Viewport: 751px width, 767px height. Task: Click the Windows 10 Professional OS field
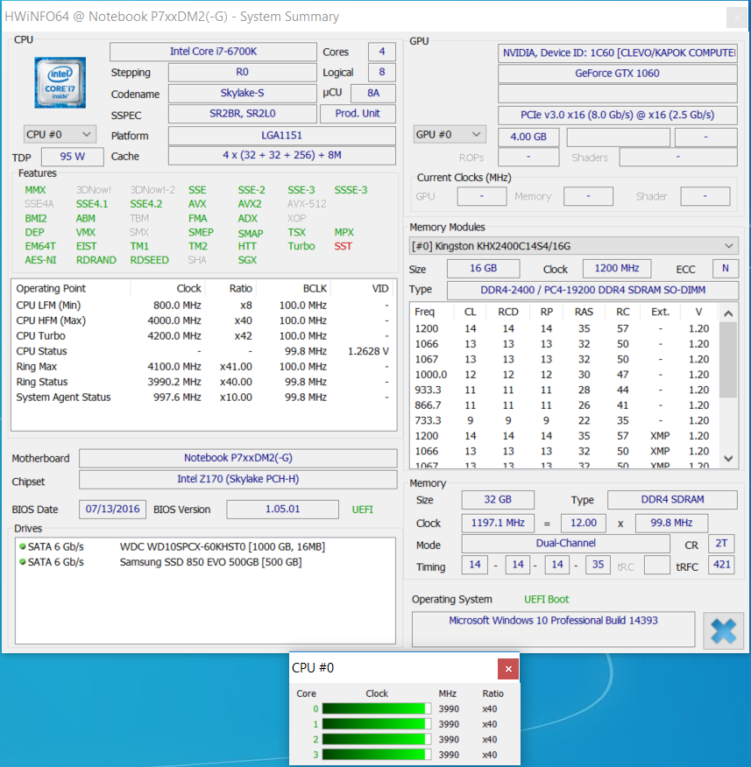pyautogui.click(x=553, y=629)
